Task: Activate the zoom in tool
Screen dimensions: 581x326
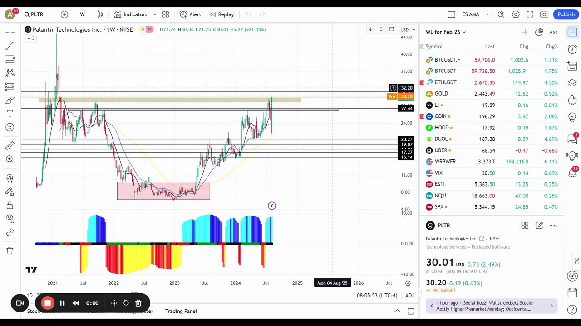Action: (x=10, y=159)
